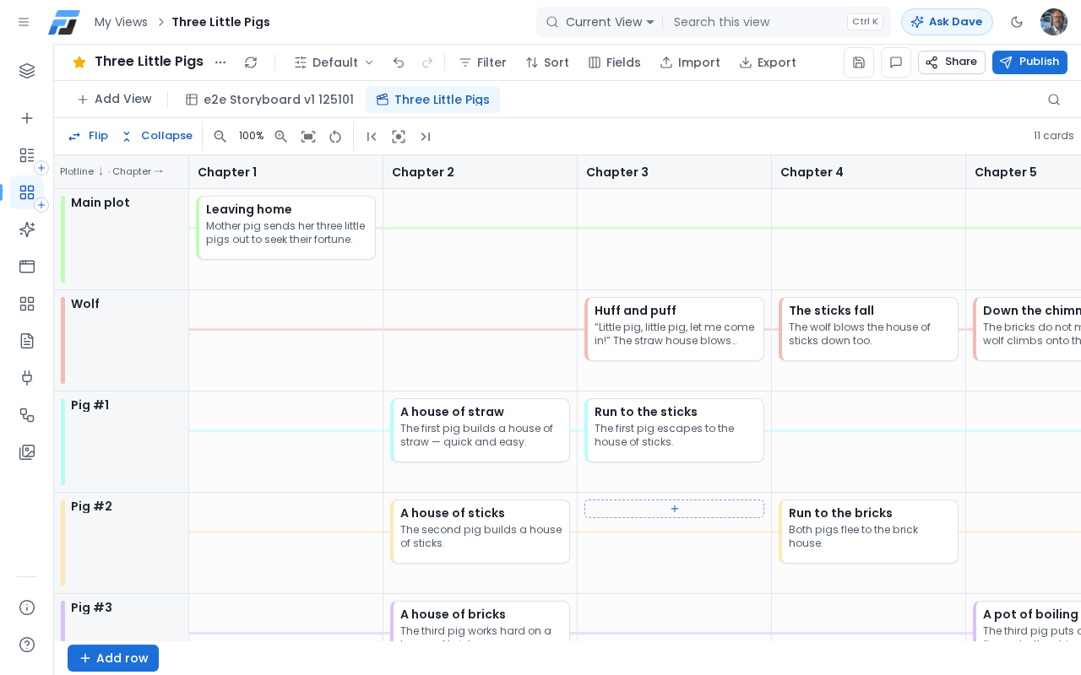1081x675 pixels.
Task: Open the help question mark icon
Action: [27, 645]
